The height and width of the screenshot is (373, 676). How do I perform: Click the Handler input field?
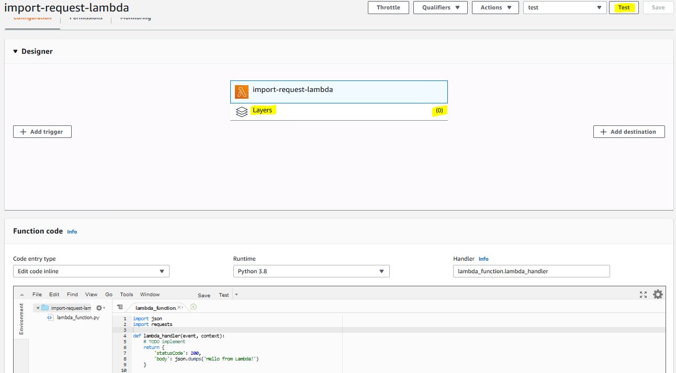click(531, 271)
